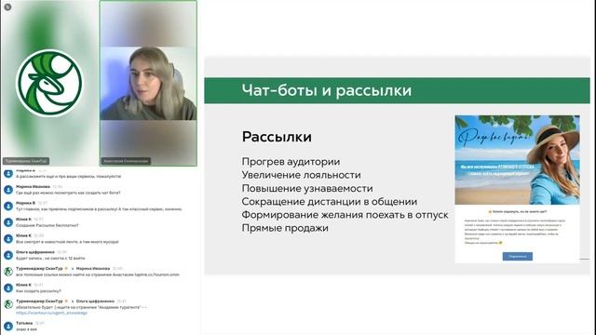596x335 pixels.
Task: Click slide line 'Сокращение дистанции в общении'
Action: 329,202
